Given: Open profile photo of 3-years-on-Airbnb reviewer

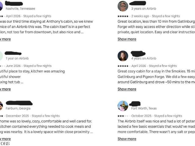Looking at the screenshot, I should click(x=123, y=6).
